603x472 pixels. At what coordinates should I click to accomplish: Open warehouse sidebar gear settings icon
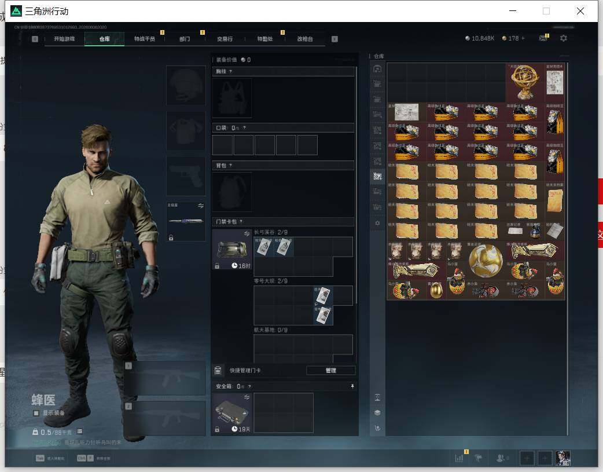pyautogui.click(x=377, y=223)
